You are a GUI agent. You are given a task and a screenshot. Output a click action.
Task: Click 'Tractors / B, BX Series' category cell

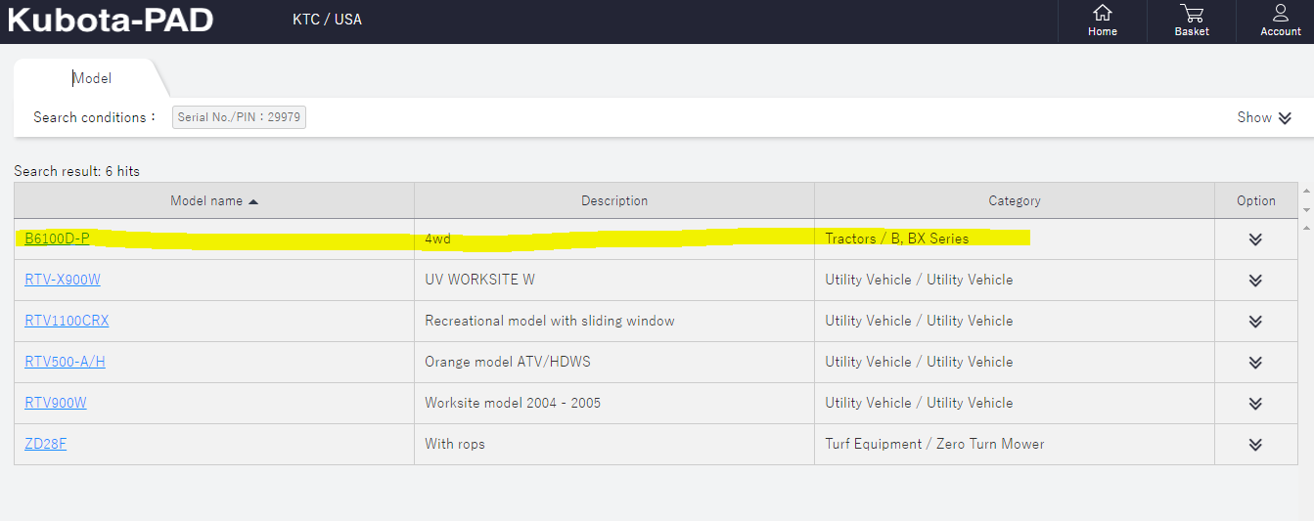pyautogui.click(x=1015, y=239)
